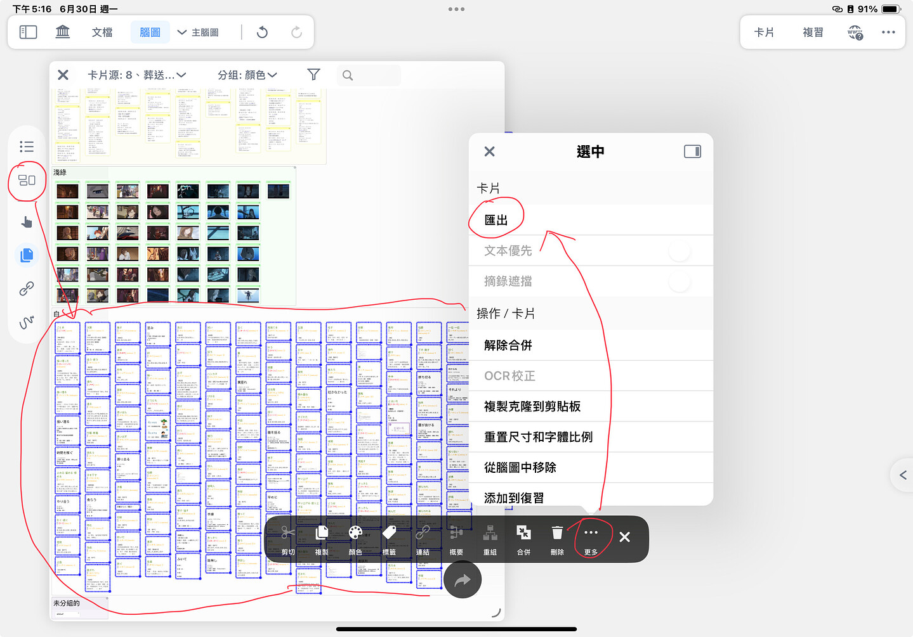Open the web help globe icon

(x=855, y=32)
